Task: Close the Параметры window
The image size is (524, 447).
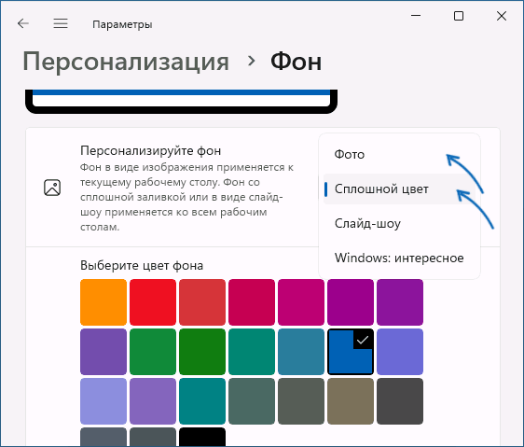Action: [x=502, y=16]
